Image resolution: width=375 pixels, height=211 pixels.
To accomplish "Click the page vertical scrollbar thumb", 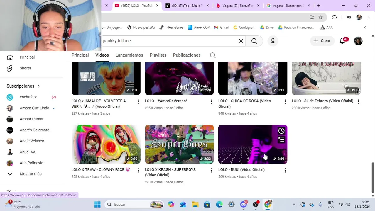I will [373, 178].
